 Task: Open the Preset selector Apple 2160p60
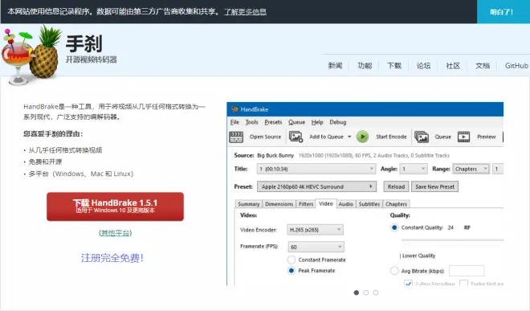click(x=316, y=186)
